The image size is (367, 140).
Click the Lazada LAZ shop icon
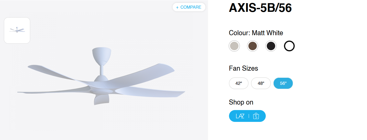240,116
